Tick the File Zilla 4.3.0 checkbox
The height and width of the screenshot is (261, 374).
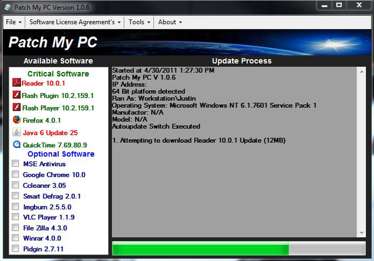[15, 227]
